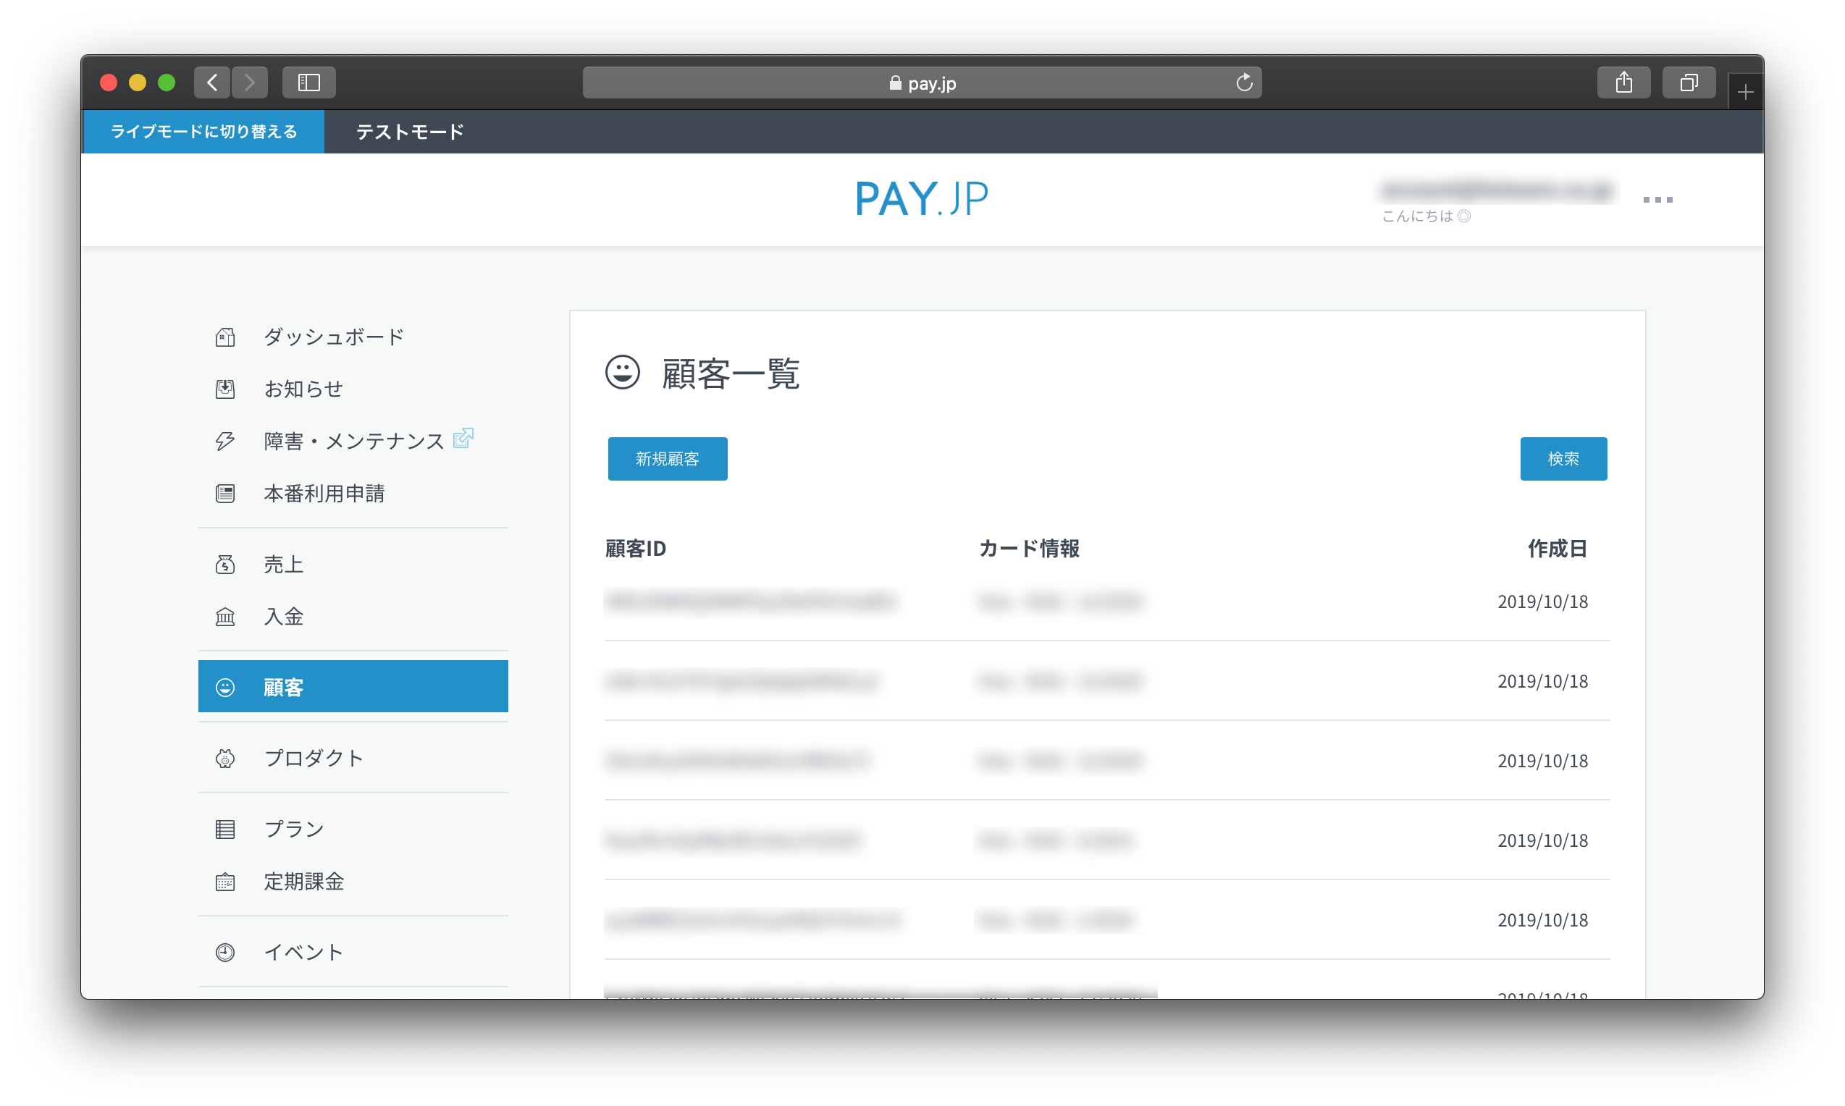Image resolution: width=1845 pixels, height=1106 pixels.
Task: Select the highlighted 顧客 sidebar item
Action: 353,686
